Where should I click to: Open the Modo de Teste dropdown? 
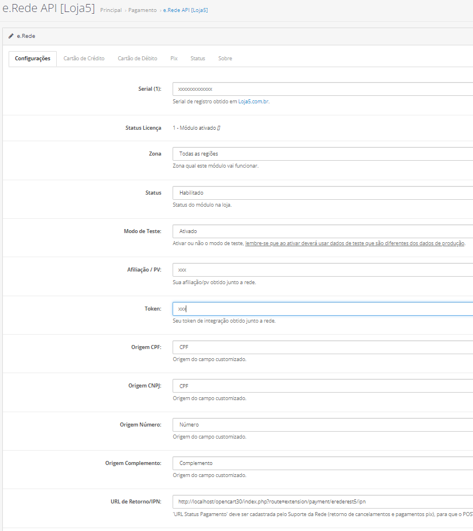pos(323,231)
